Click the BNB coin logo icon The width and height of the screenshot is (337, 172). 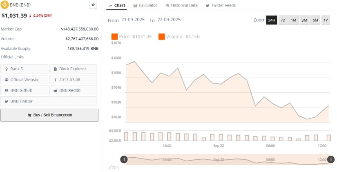(x=5, y=5)
